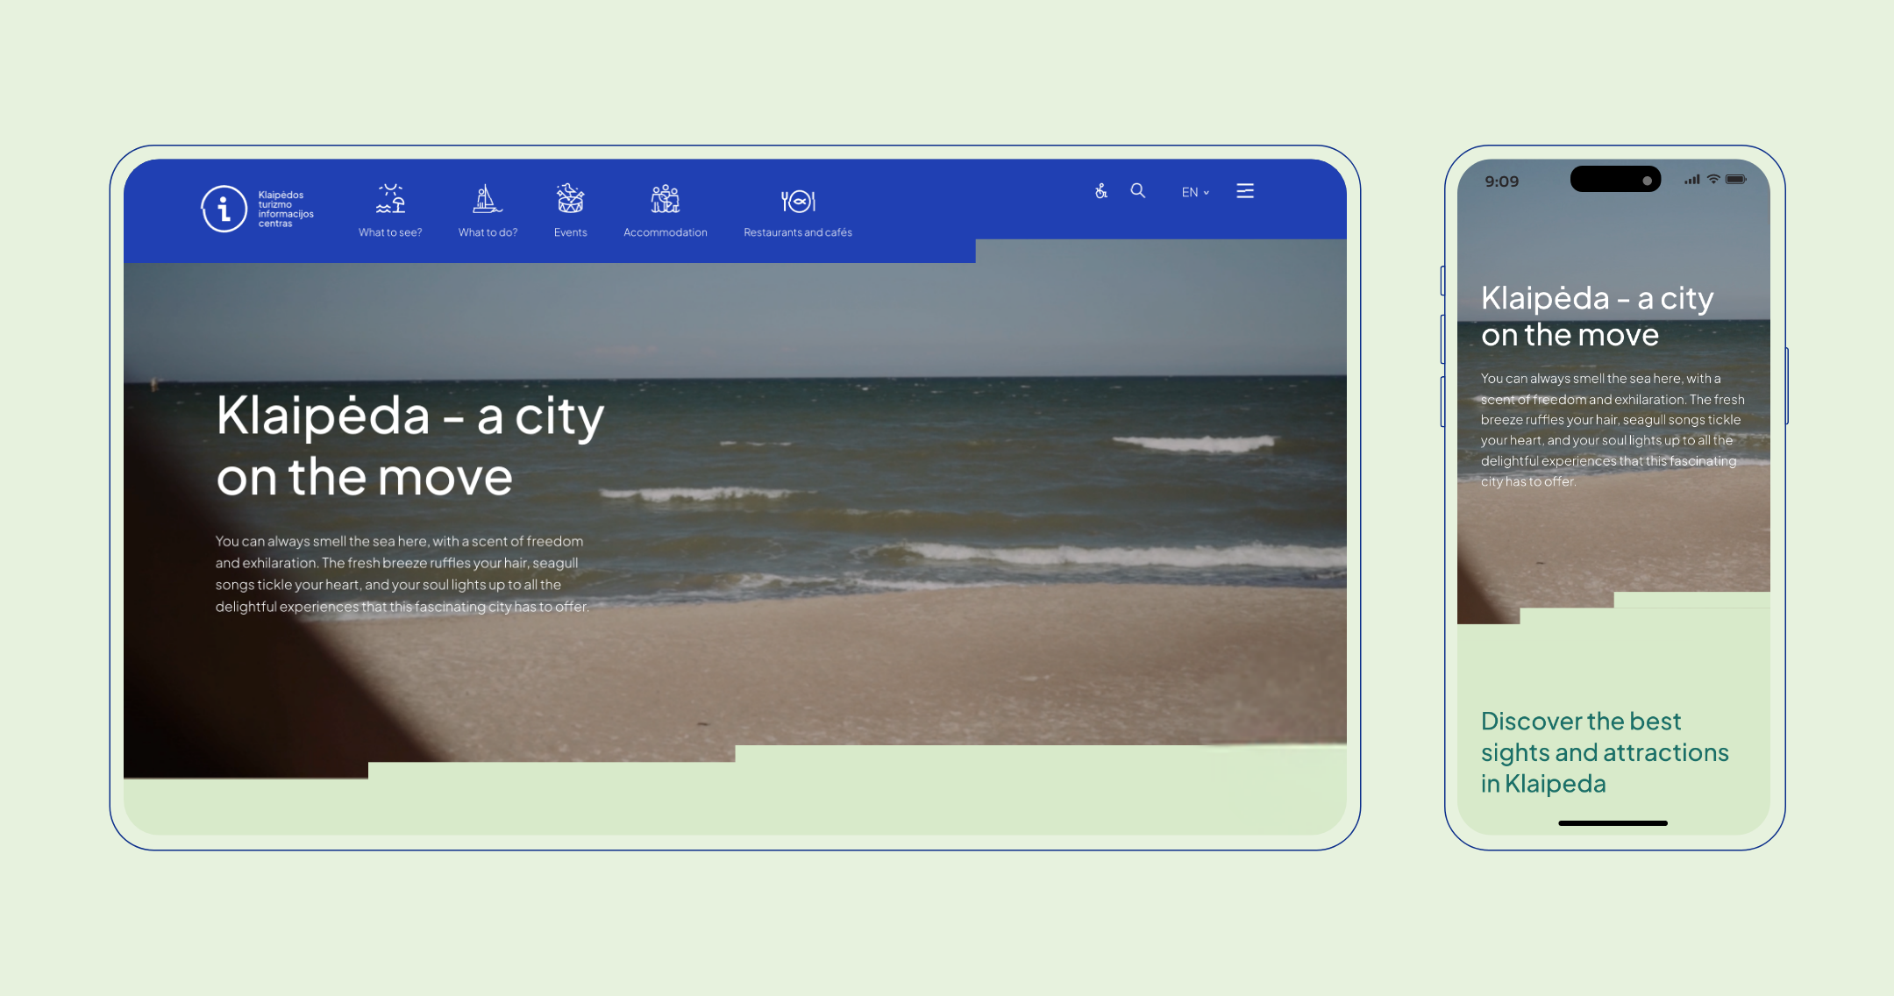The width and height of the screenshot is (1894, 996).
Task: Click the phone 9:09 clock
Action: coord(1501,181)
